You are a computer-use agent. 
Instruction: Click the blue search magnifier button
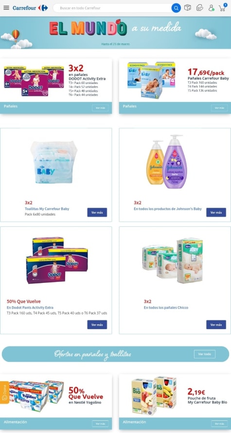tap(176, 8)
